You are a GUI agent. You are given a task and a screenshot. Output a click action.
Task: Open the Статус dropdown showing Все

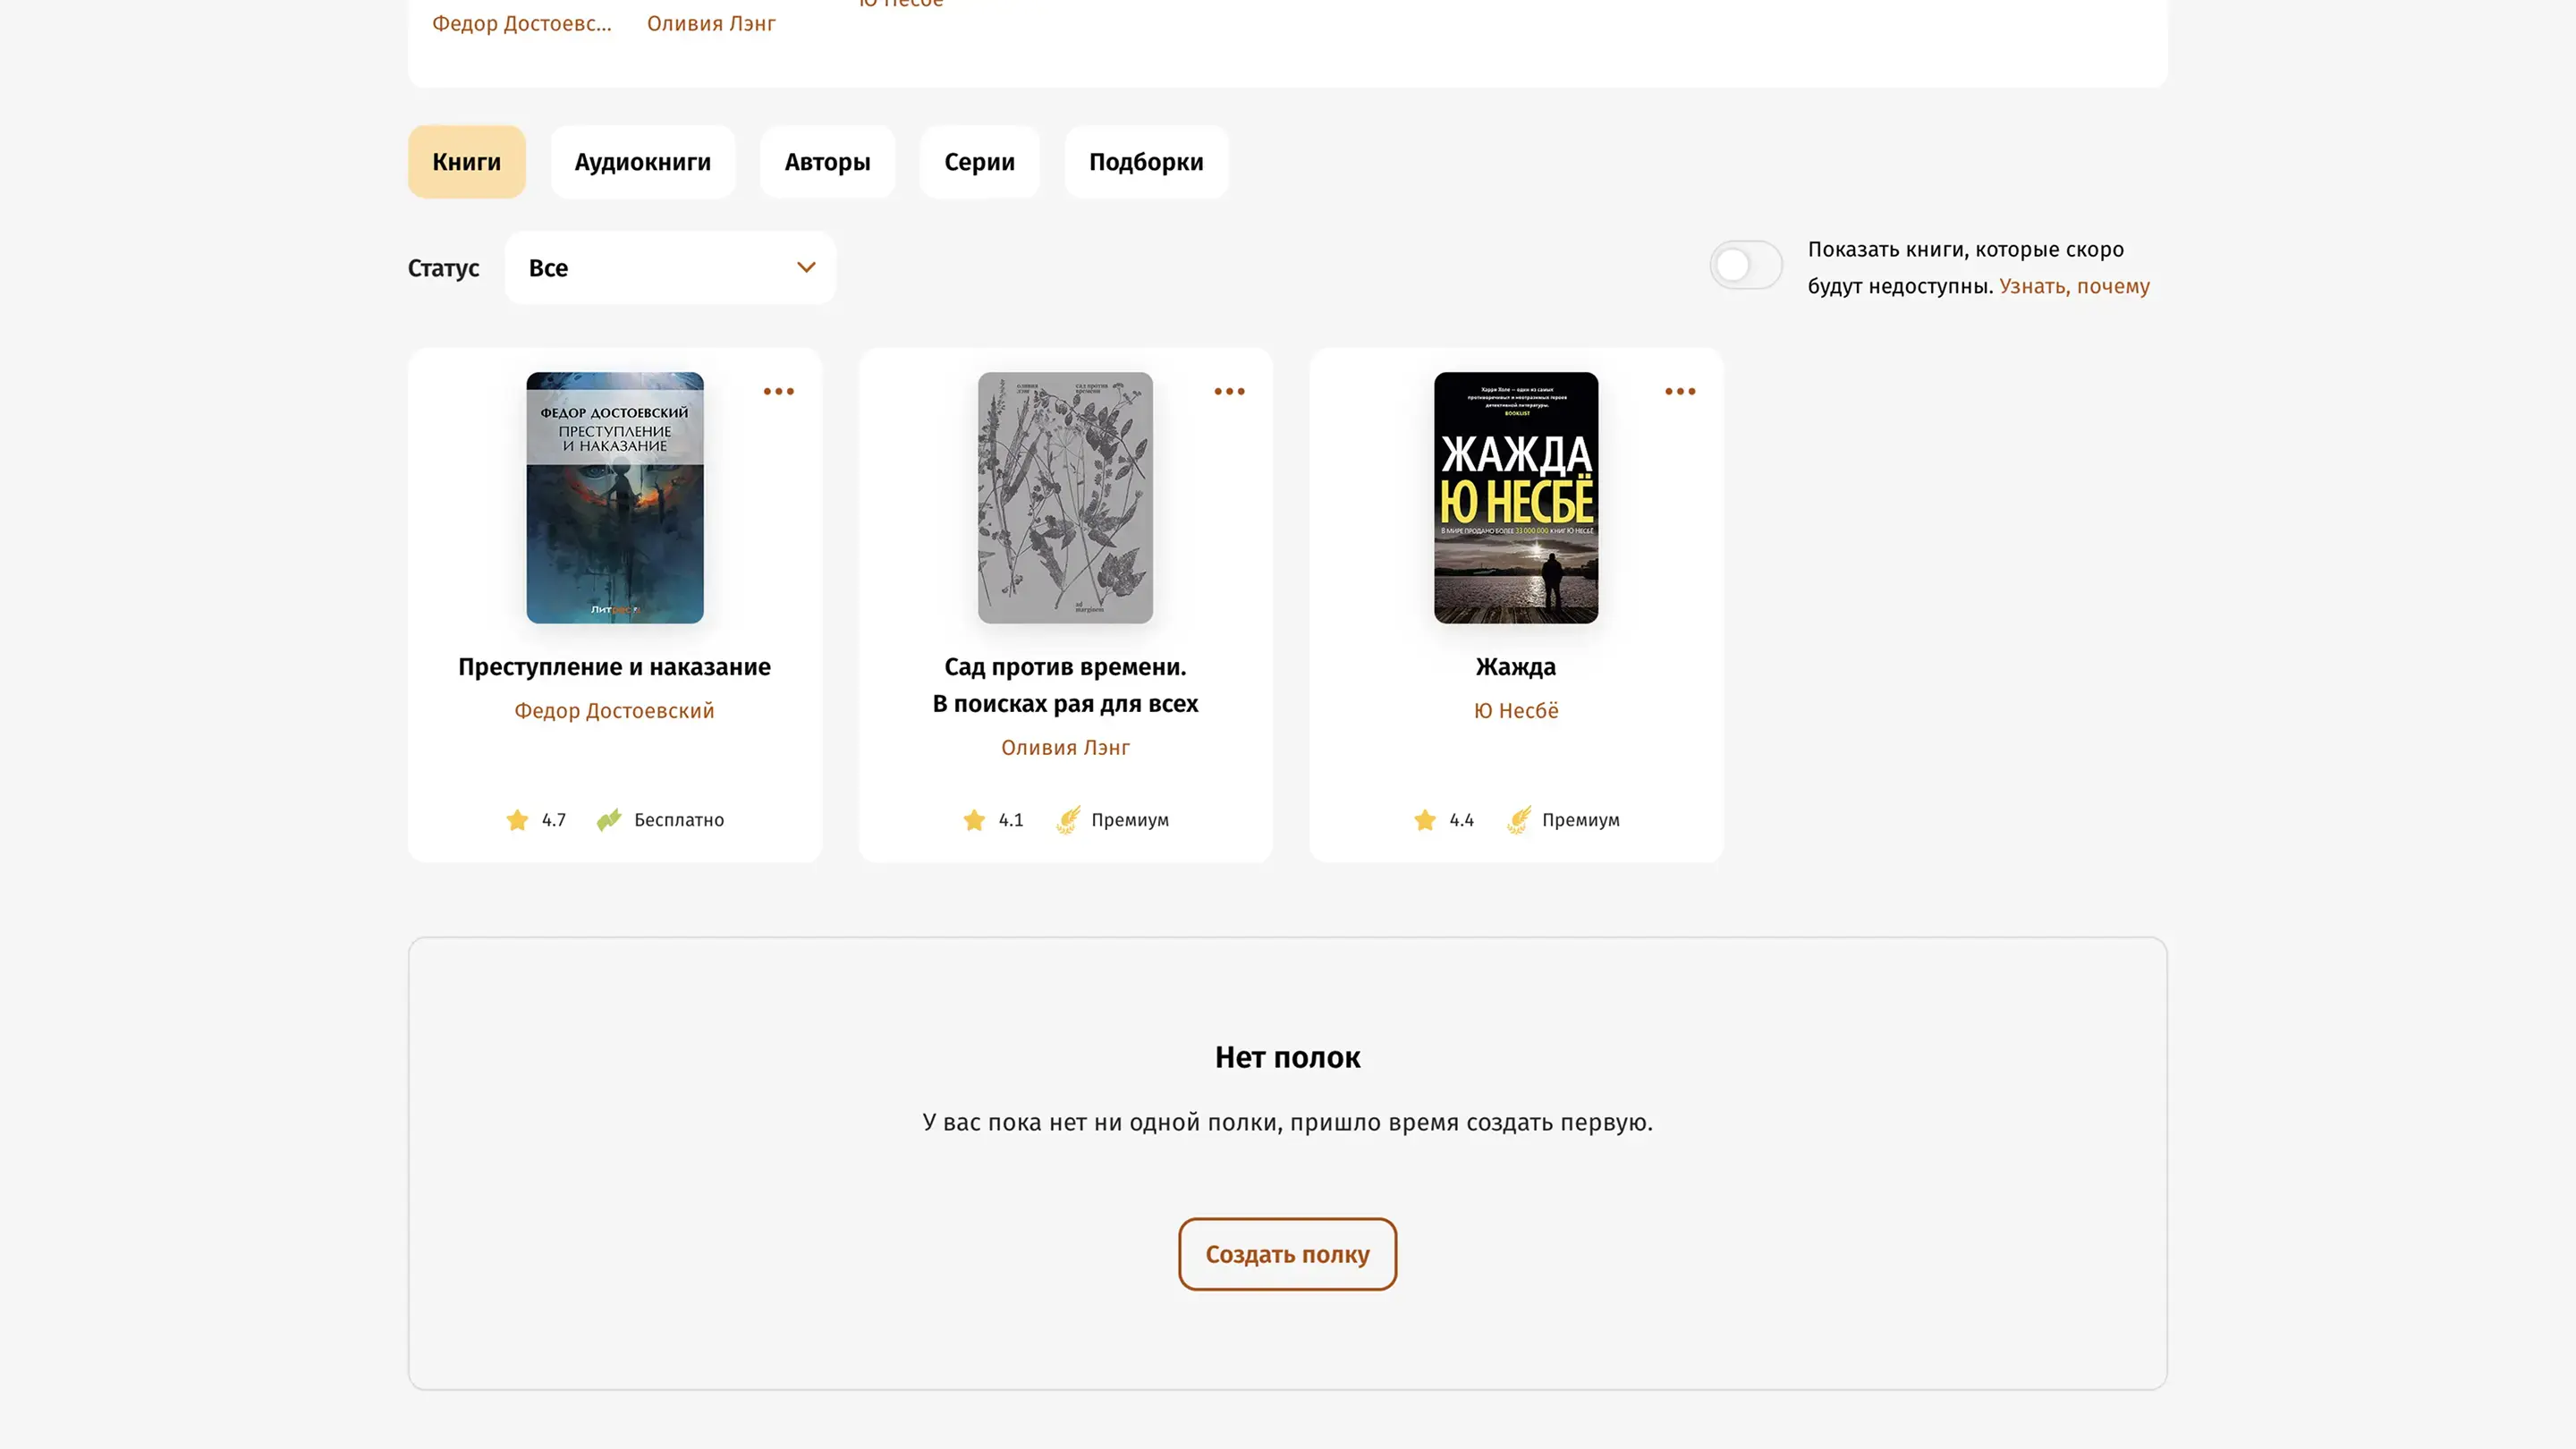point(669,268)
